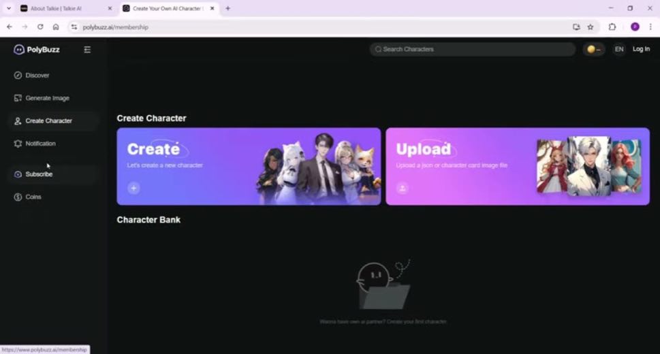Close the About Talkie tab

(x=110, y=8)
